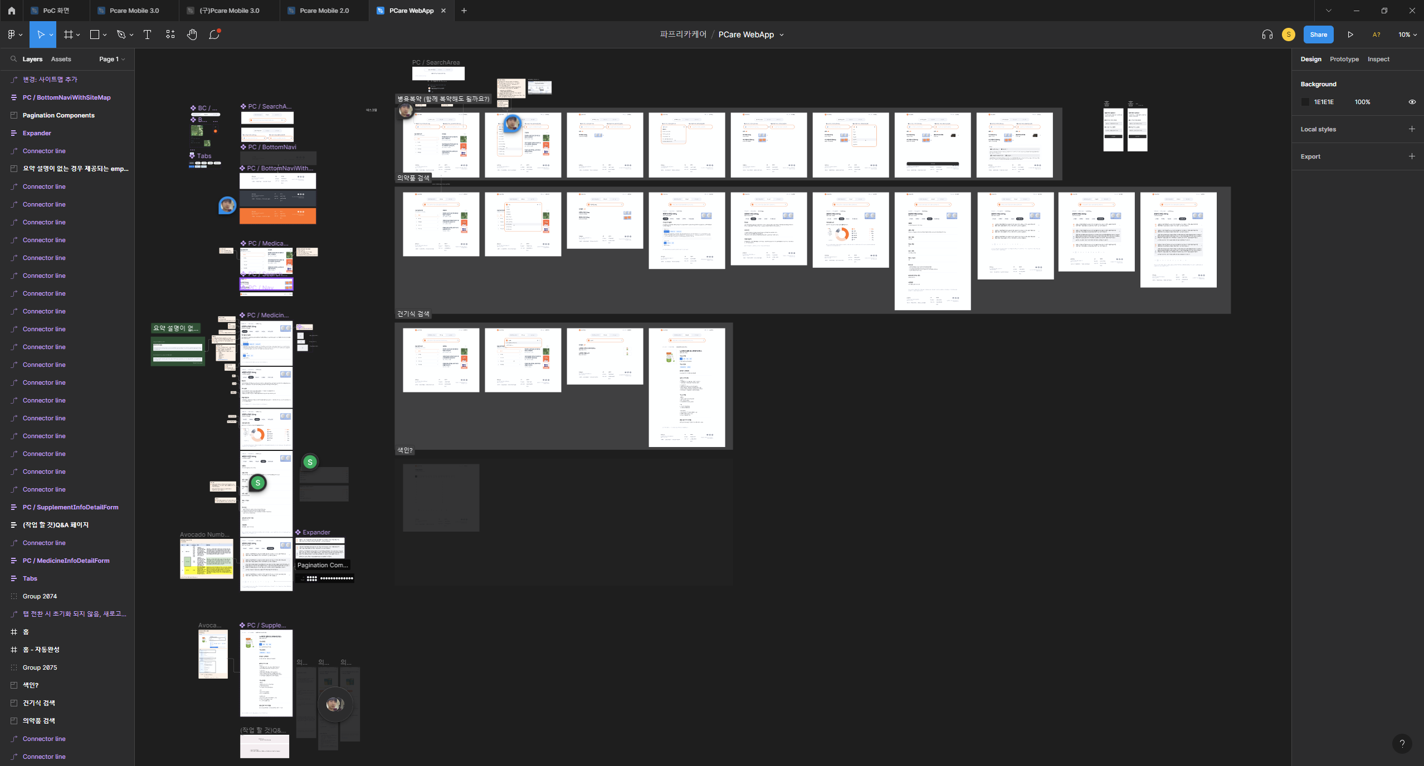Screen dimensions: 1424x766
Task: Click the Pen tool icon
Action: point(121,35)
